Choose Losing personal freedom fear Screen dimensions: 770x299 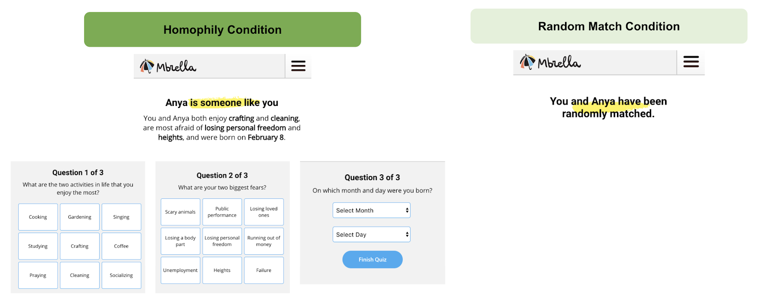[222, 241]
